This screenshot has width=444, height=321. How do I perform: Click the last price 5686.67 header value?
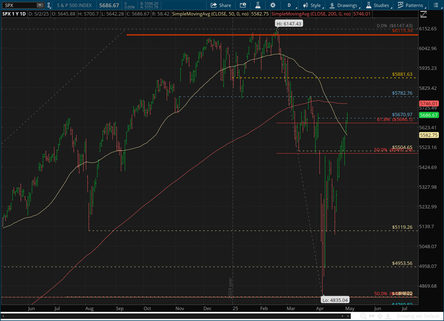coord(109,5)
